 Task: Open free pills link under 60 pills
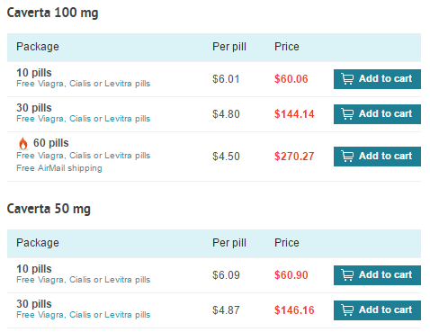pyautogui.click(x=84, y=156)
